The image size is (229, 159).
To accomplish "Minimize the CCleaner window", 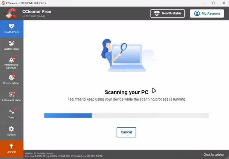I will point(203,3).
